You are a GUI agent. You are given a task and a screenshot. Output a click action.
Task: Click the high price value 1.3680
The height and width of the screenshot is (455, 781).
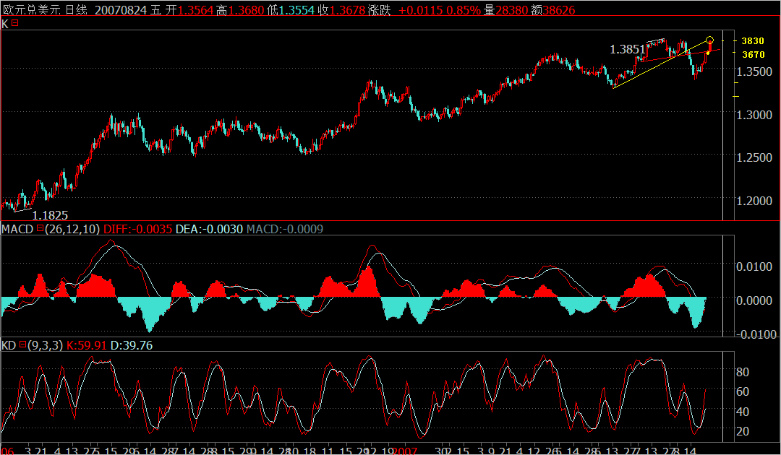click(x=247, y=10)
